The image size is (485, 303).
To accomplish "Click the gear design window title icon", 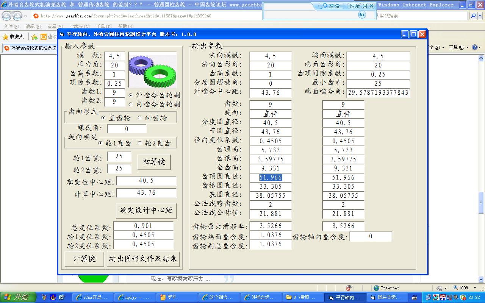I will tap(62, 34).
